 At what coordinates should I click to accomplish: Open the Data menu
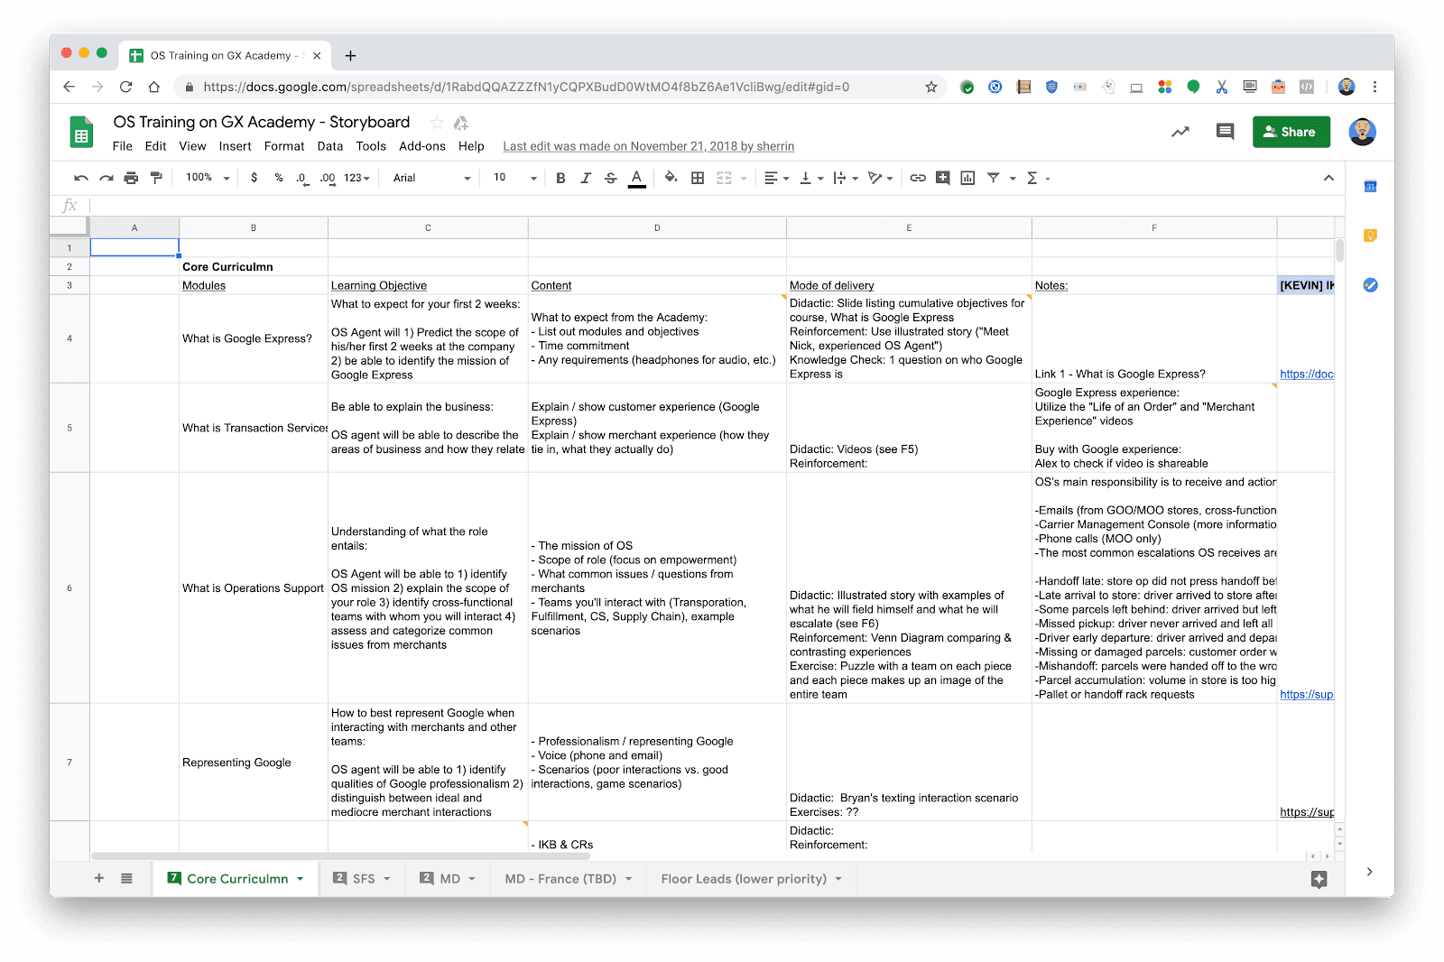tap(330, 146)
